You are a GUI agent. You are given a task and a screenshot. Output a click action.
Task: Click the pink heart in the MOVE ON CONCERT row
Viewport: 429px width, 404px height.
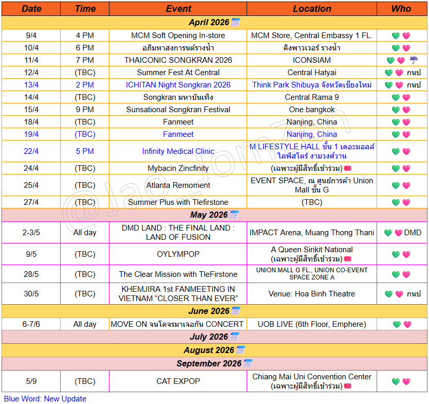coord(407,324)
